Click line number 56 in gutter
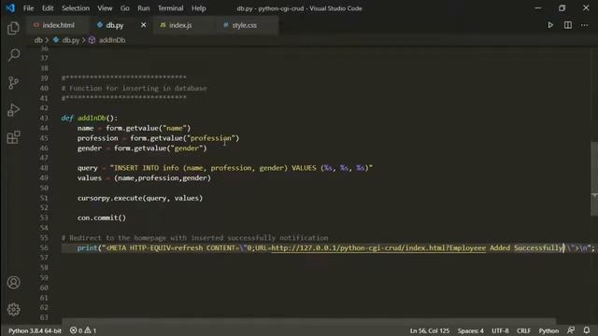The image size is (598, 336). click(44, 247)
